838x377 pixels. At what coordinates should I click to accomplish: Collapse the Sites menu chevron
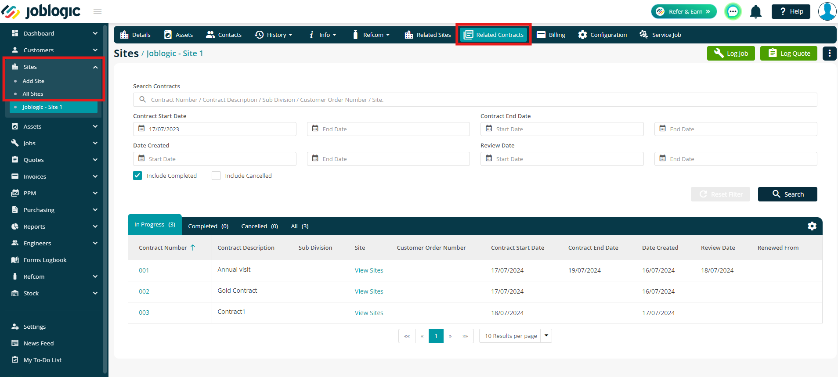tap(95, 67)
